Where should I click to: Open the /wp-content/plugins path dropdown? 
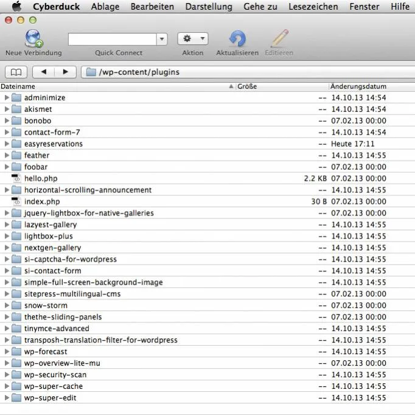(248, 72)
